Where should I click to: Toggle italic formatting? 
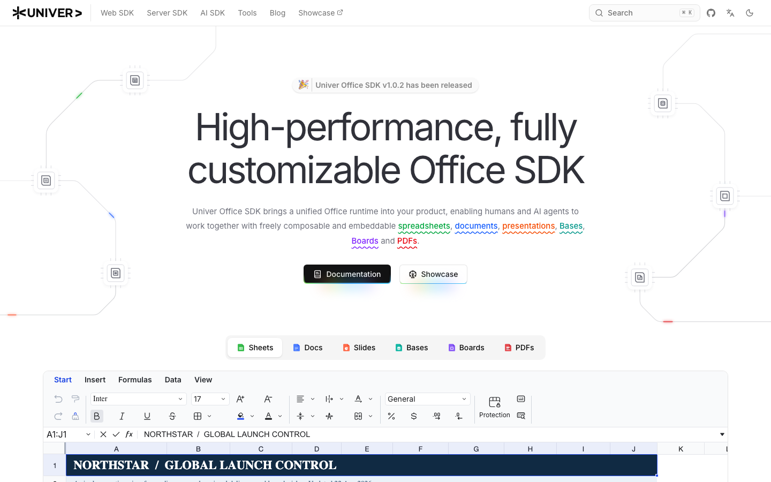click(122, 416)
